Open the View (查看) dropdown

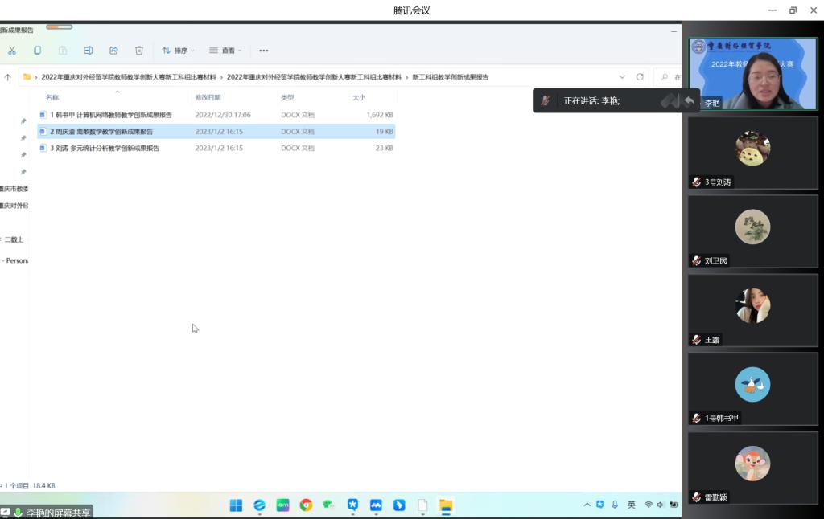226,51
